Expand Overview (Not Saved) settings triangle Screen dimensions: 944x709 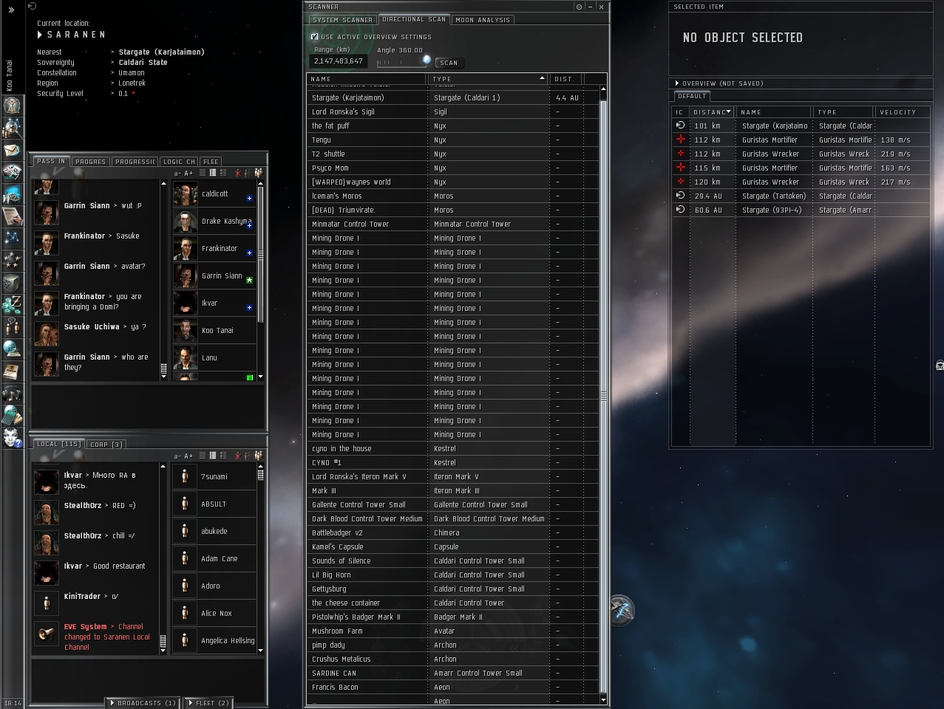pos(677,83)
